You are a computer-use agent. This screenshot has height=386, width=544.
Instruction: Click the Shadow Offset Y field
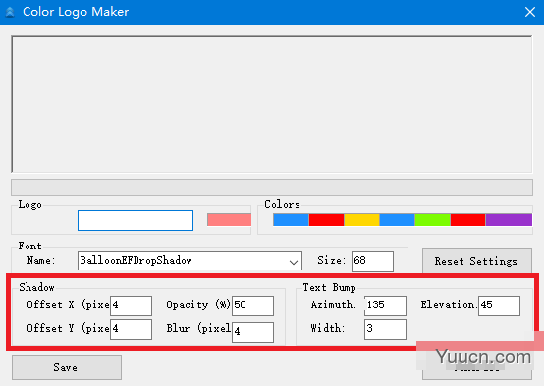pyautogui.click(x=131, y=329)
